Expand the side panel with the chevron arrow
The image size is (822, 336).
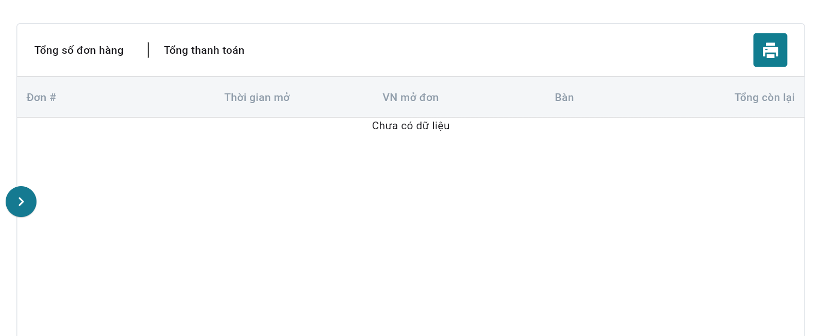click(x=21, y=202)
